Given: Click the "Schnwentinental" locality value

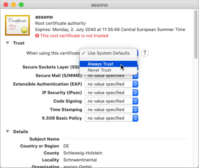Looking at the screenshot, I should (x=80, y=160).
